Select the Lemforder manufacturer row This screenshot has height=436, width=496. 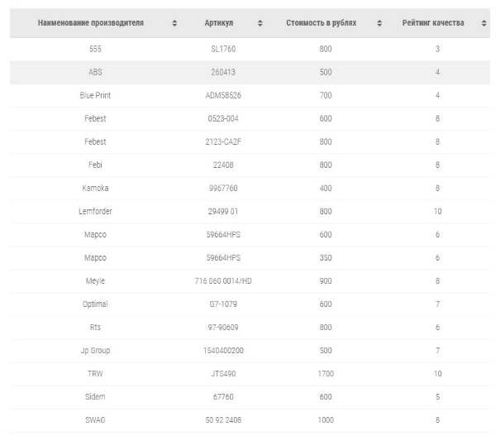click(x=250, y=211)
